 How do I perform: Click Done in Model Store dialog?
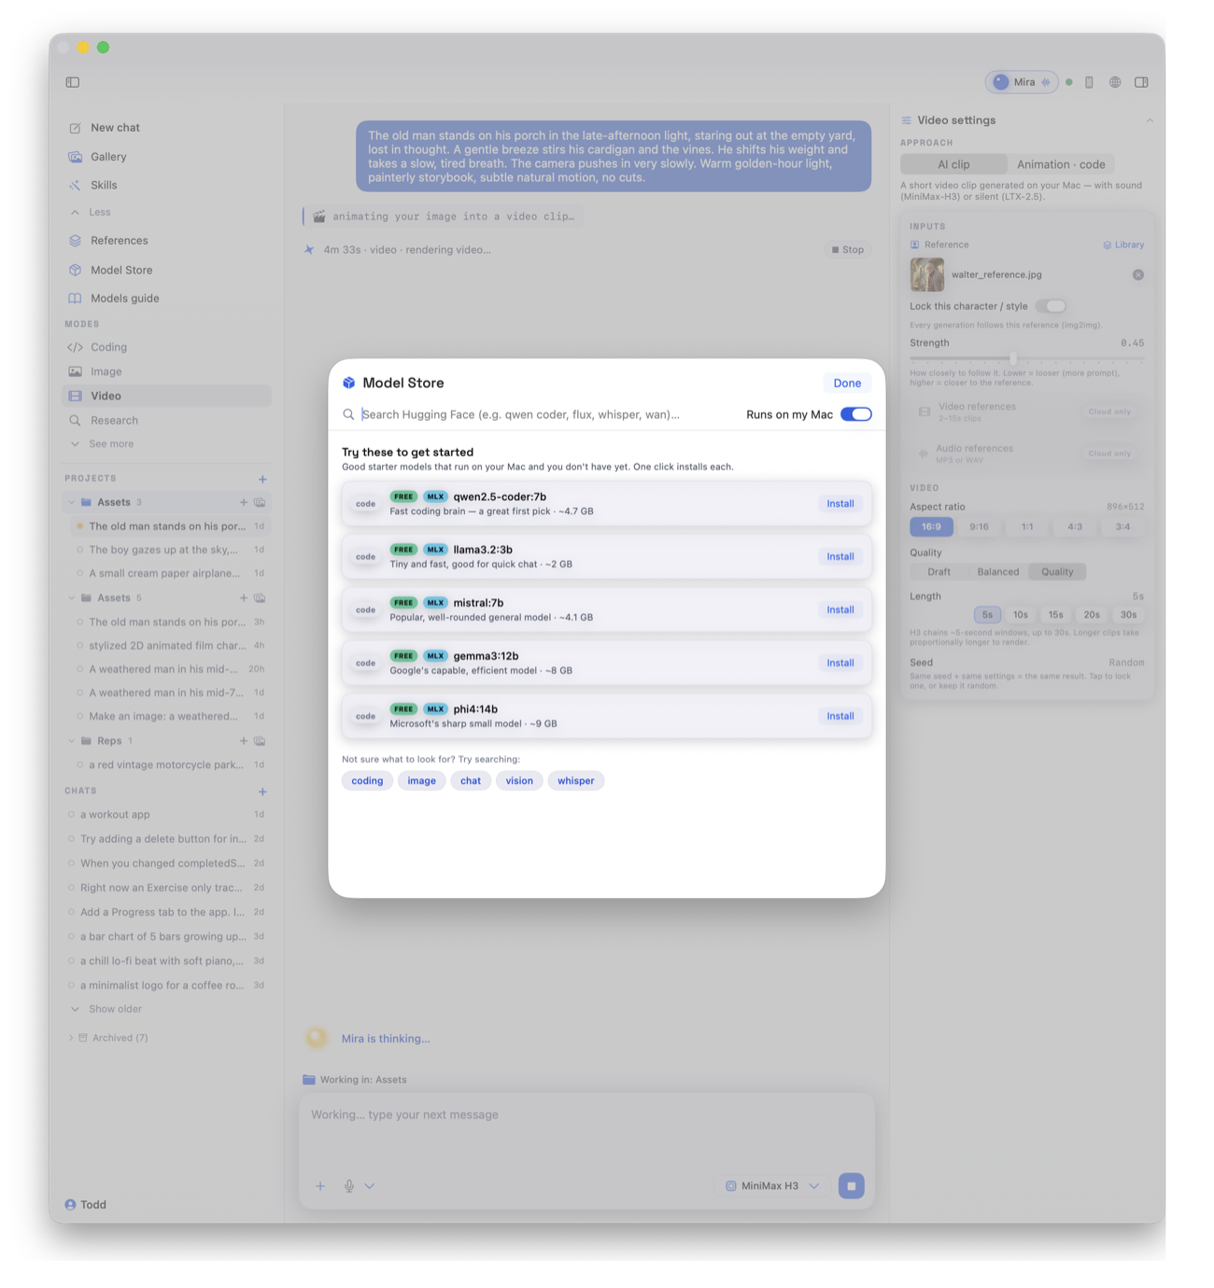(847, 383)
